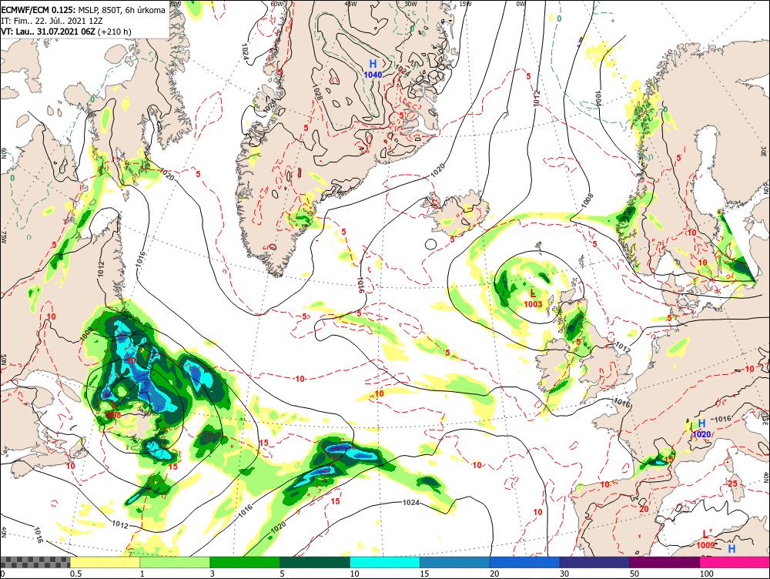Select the '75W' longitude label on the left edge

(4, 237)
